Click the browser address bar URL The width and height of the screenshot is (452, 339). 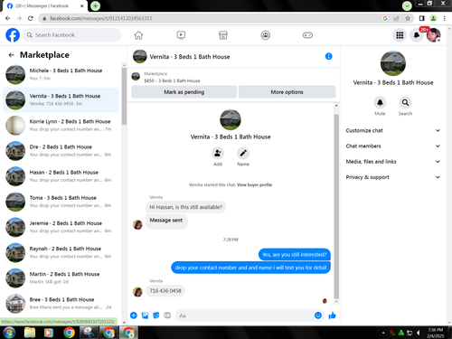(100, 18)
